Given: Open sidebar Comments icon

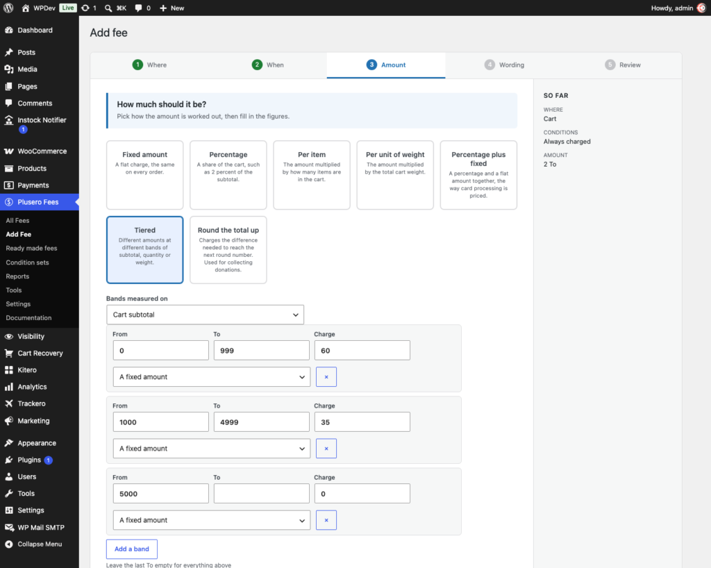Looking at the screenshot, I should 8,103.
